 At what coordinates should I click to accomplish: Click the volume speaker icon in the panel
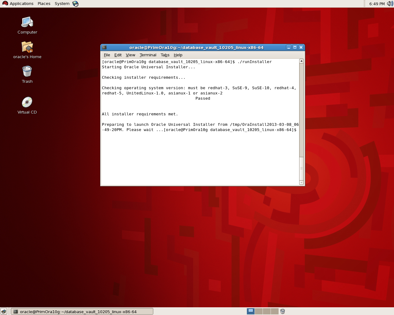pyautogui.click(x=390, y=4)
